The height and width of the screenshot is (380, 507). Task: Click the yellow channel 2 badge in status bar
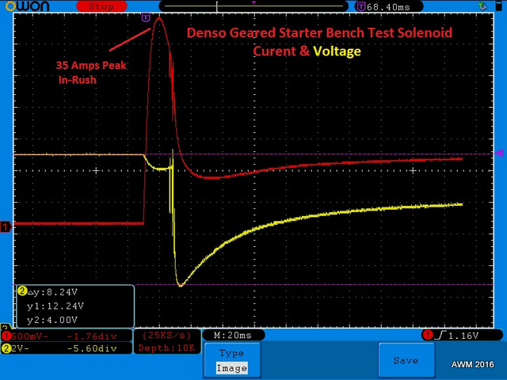(x=6, y=348)
